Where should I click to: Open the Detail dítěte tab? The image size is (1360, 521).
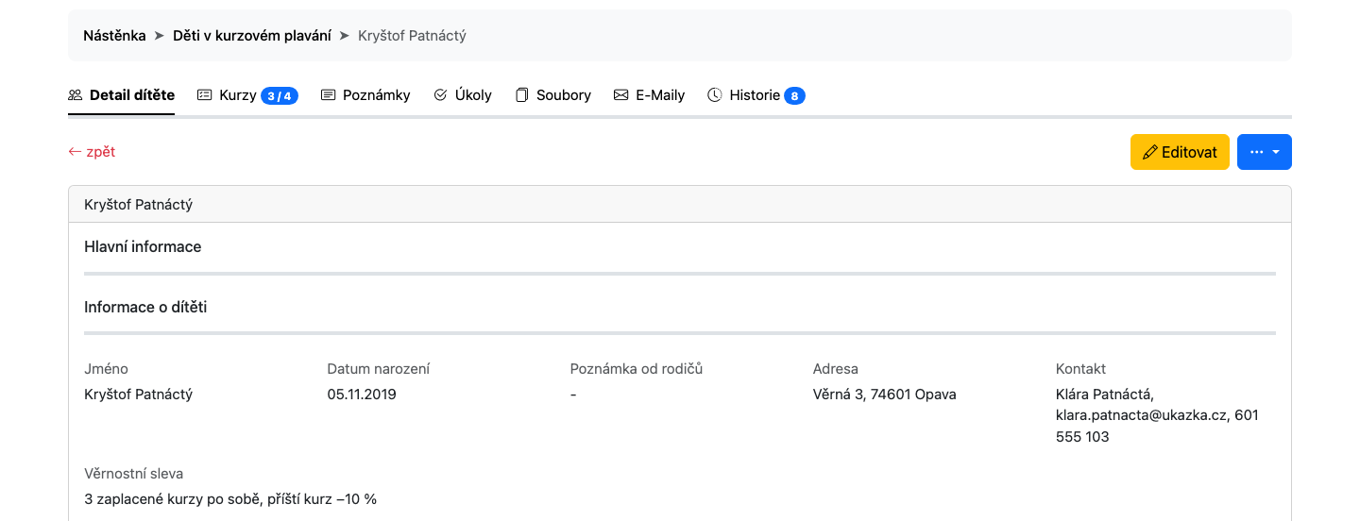pyautogui.click(x=121, y=95)
